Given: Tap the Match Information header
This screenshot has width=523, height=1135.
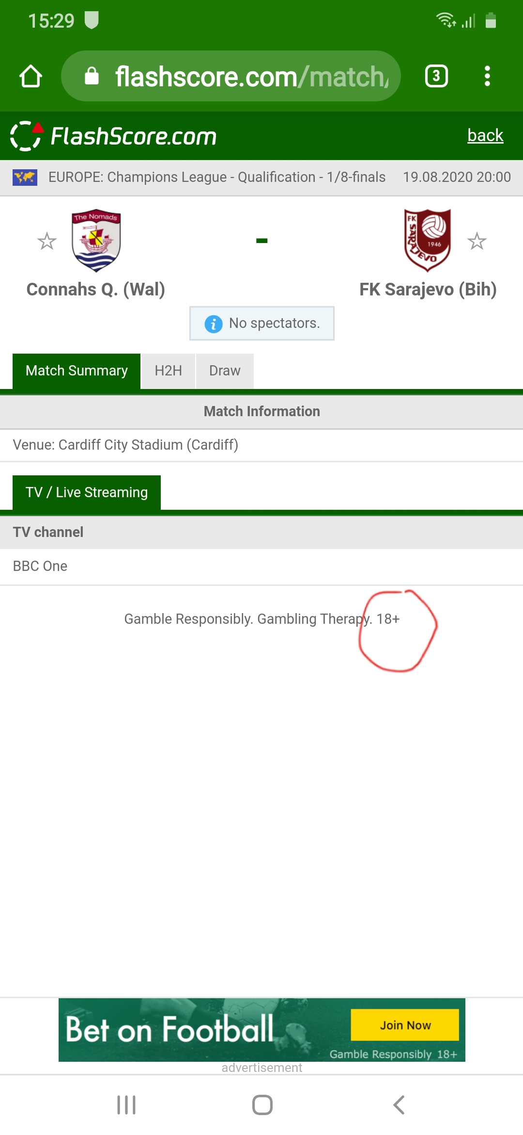Looking at the screenshot, I should [x=261, y=412].
